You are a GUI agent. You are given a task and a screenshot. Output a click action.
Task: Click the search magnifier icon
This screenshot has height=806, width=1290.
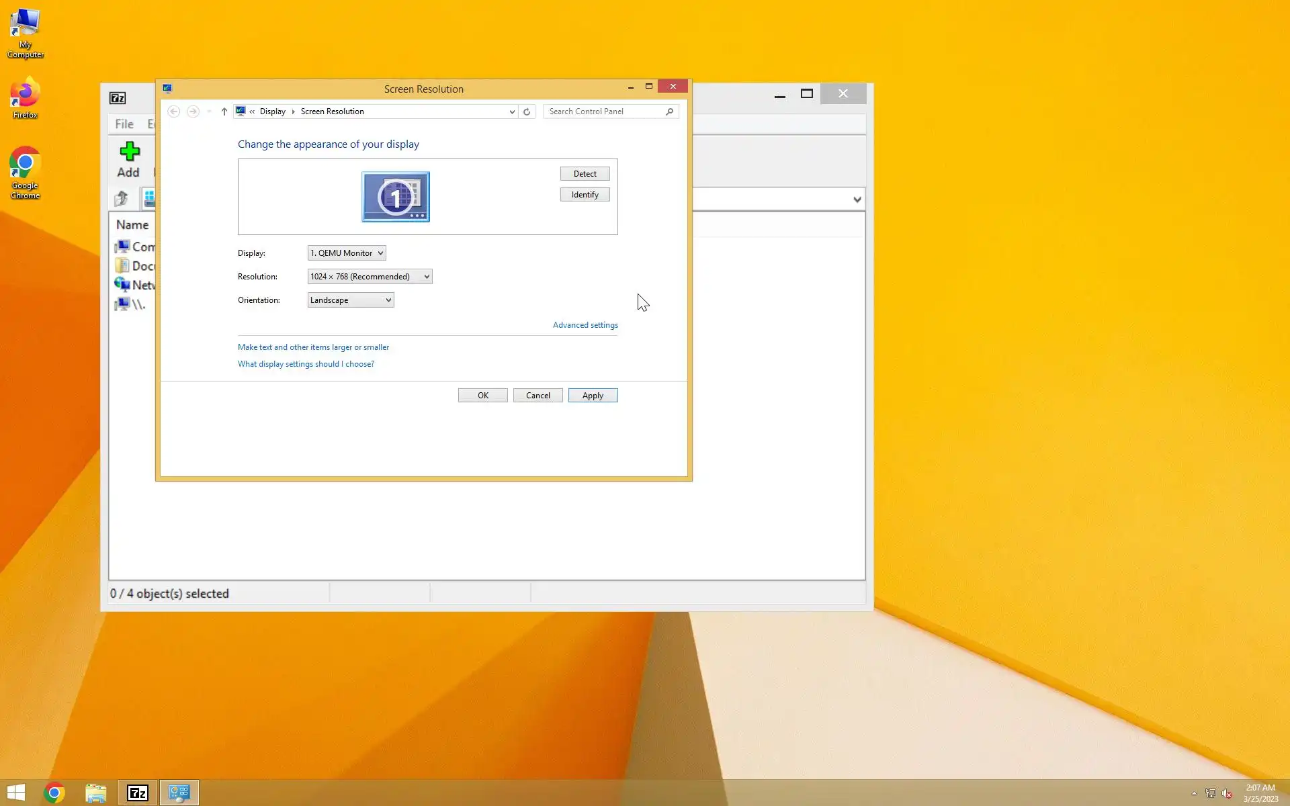point(669,111)
